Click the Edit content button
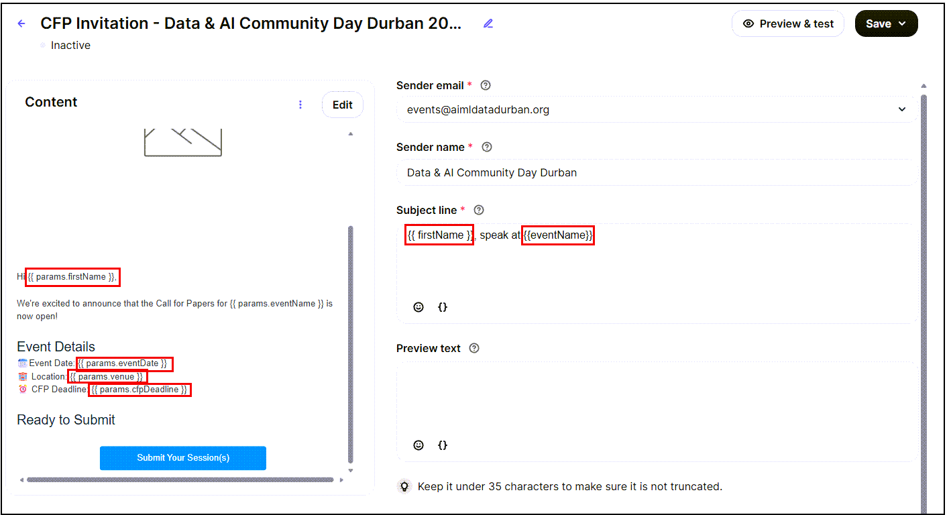Viewport: 949px width, 515px height. tap(342, 105)
